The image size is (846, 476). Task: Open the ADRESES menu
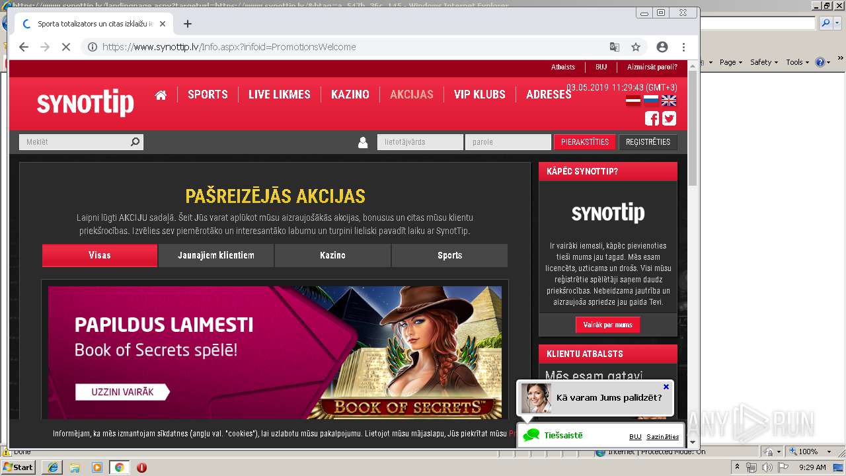549,95
